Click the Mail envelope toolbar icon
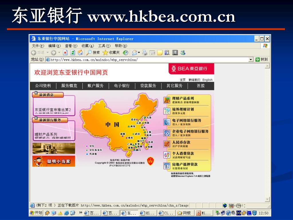 (x=134, y=53)
